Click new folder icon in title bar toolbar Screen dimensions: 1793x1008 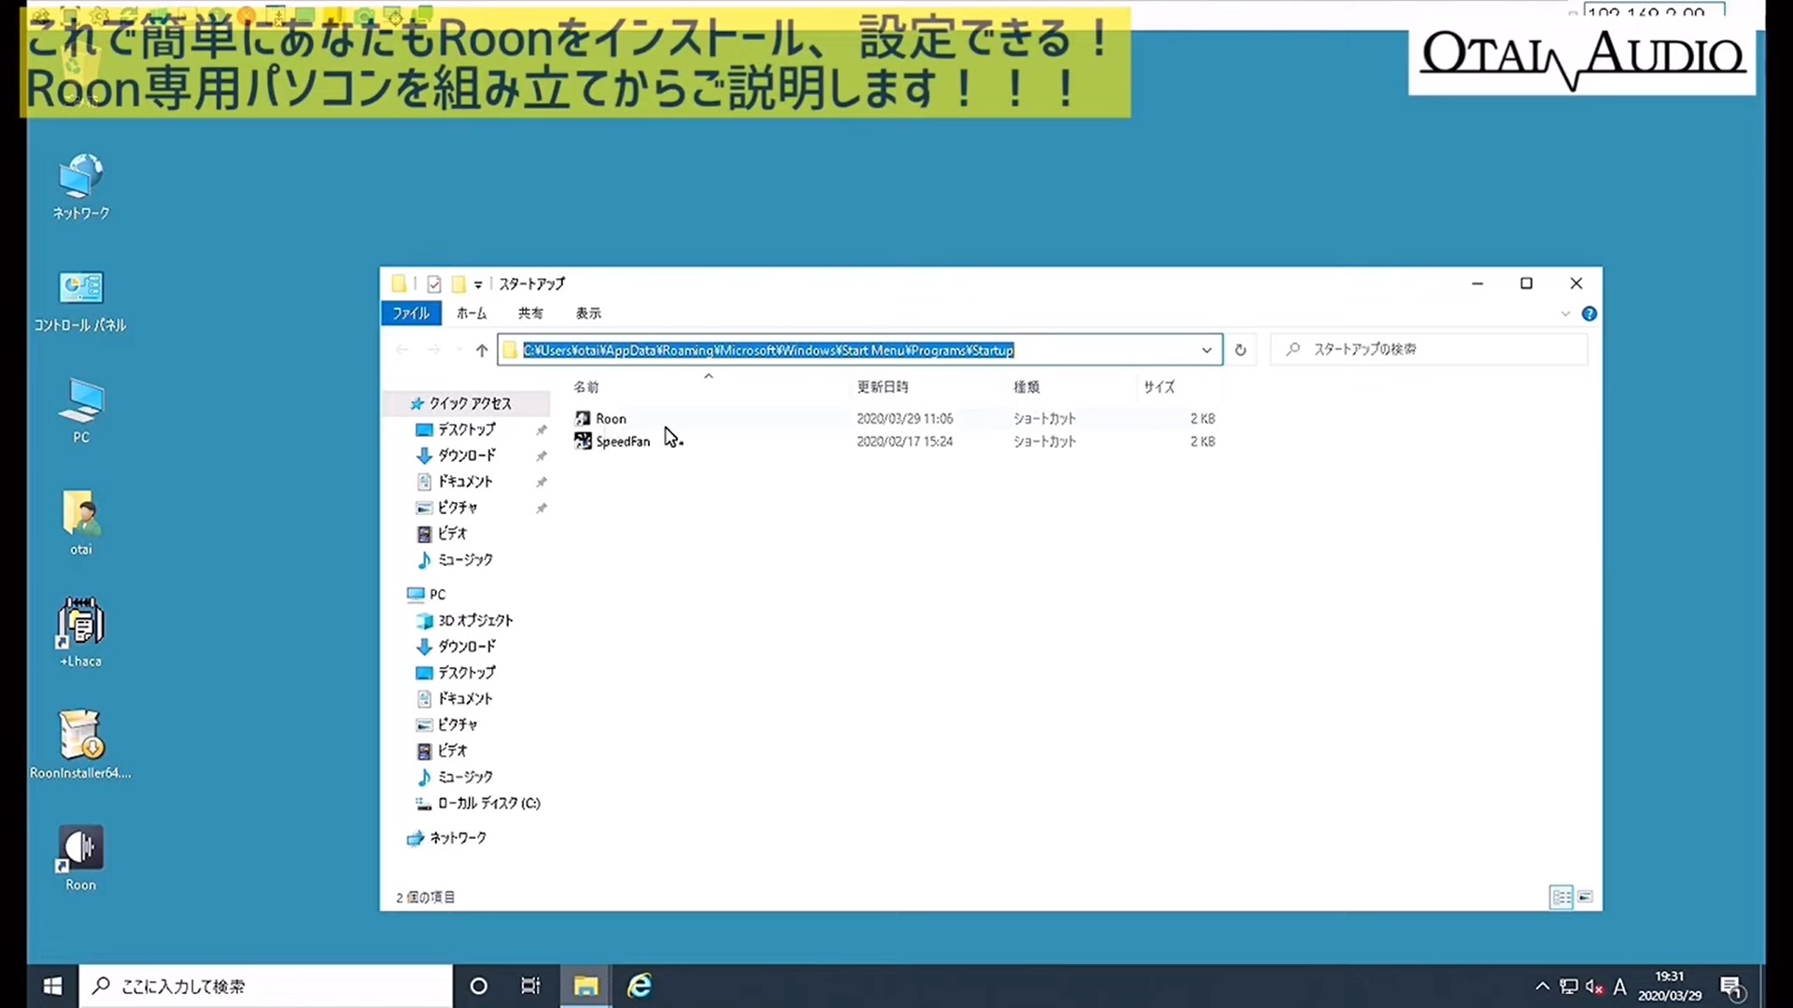point(459,284)
